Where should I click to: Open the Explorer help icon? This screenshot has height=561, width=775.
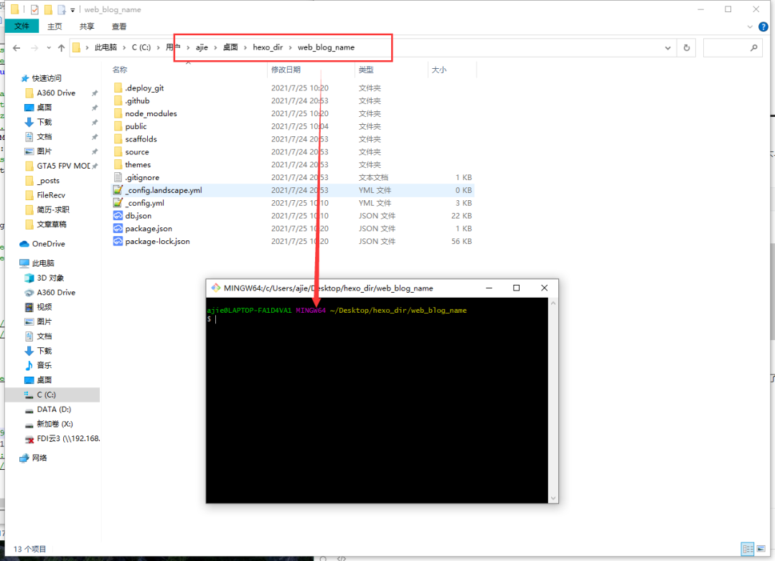(x=764, y=27)
